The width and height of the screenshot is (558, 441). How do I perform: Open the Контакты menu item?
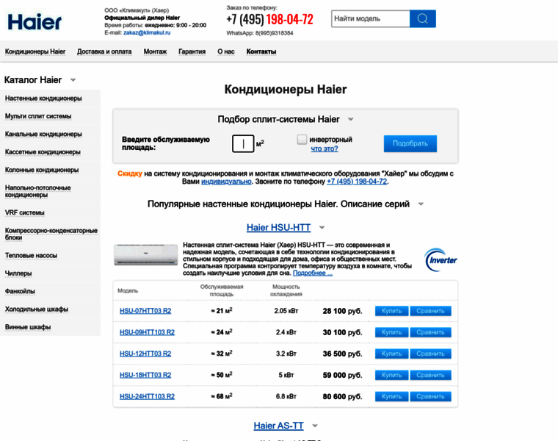pyautogui.click(x=261, y=51)
